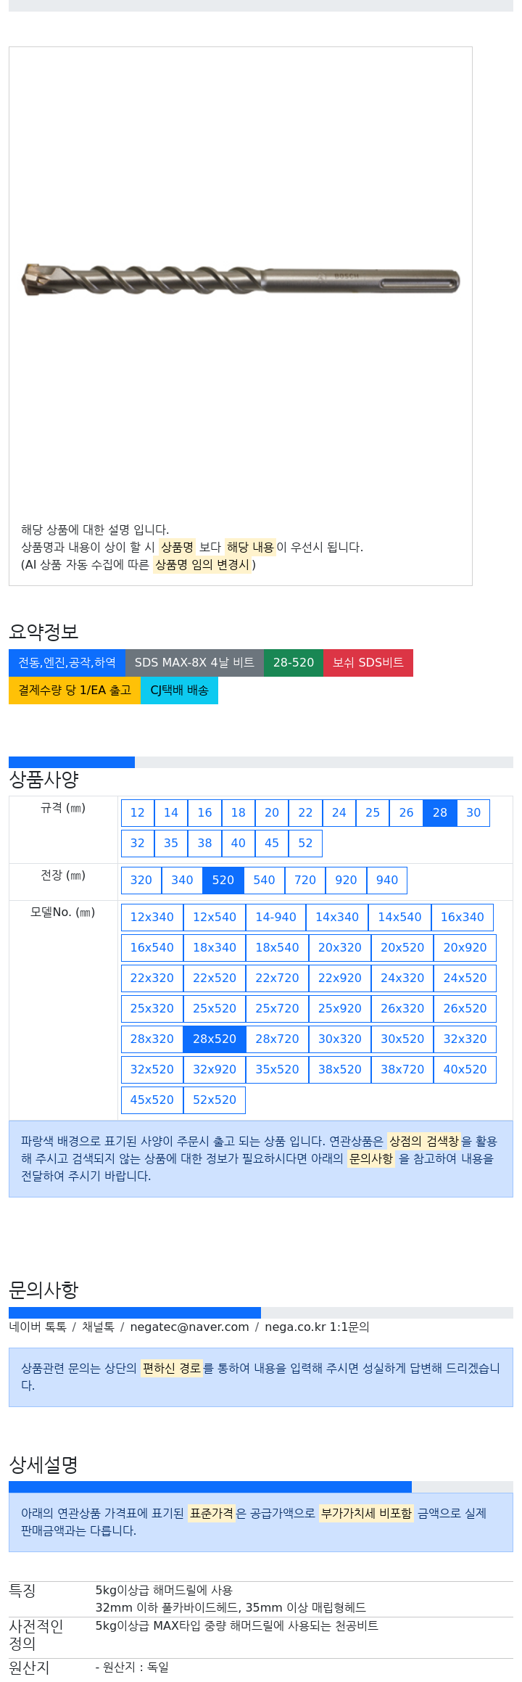This screenshot has width=522, height=1682.
Task: Choose model 14-940
Action: tap(275, 917)
